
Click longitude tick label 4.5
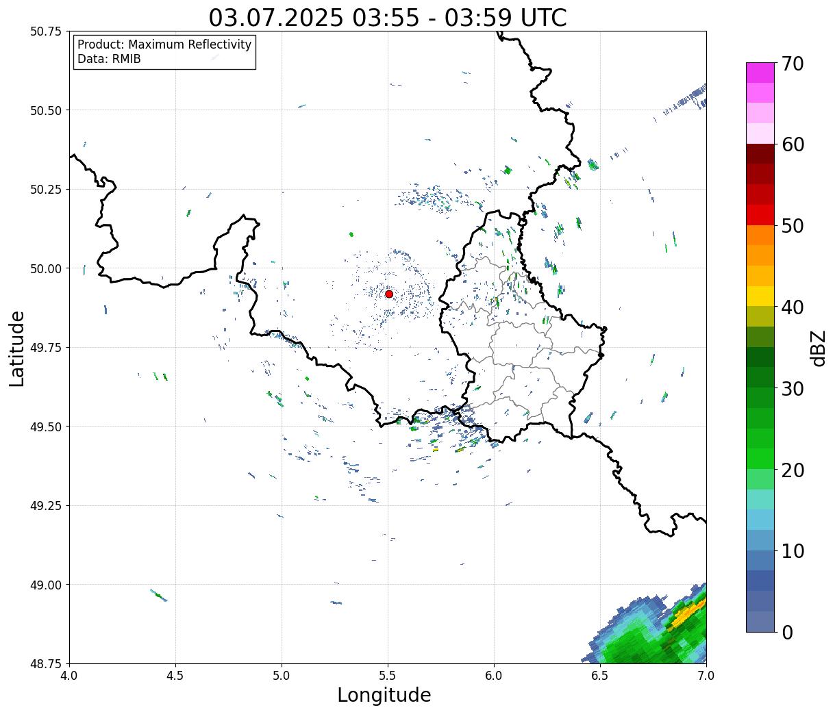pyautogui.click(x=175, y=675)
